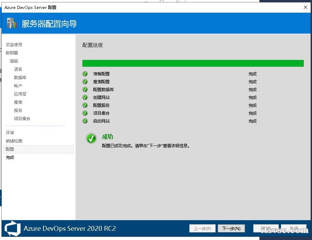Click the 配置进度 heading
312x240 pixels.
[x=93, y=45]
